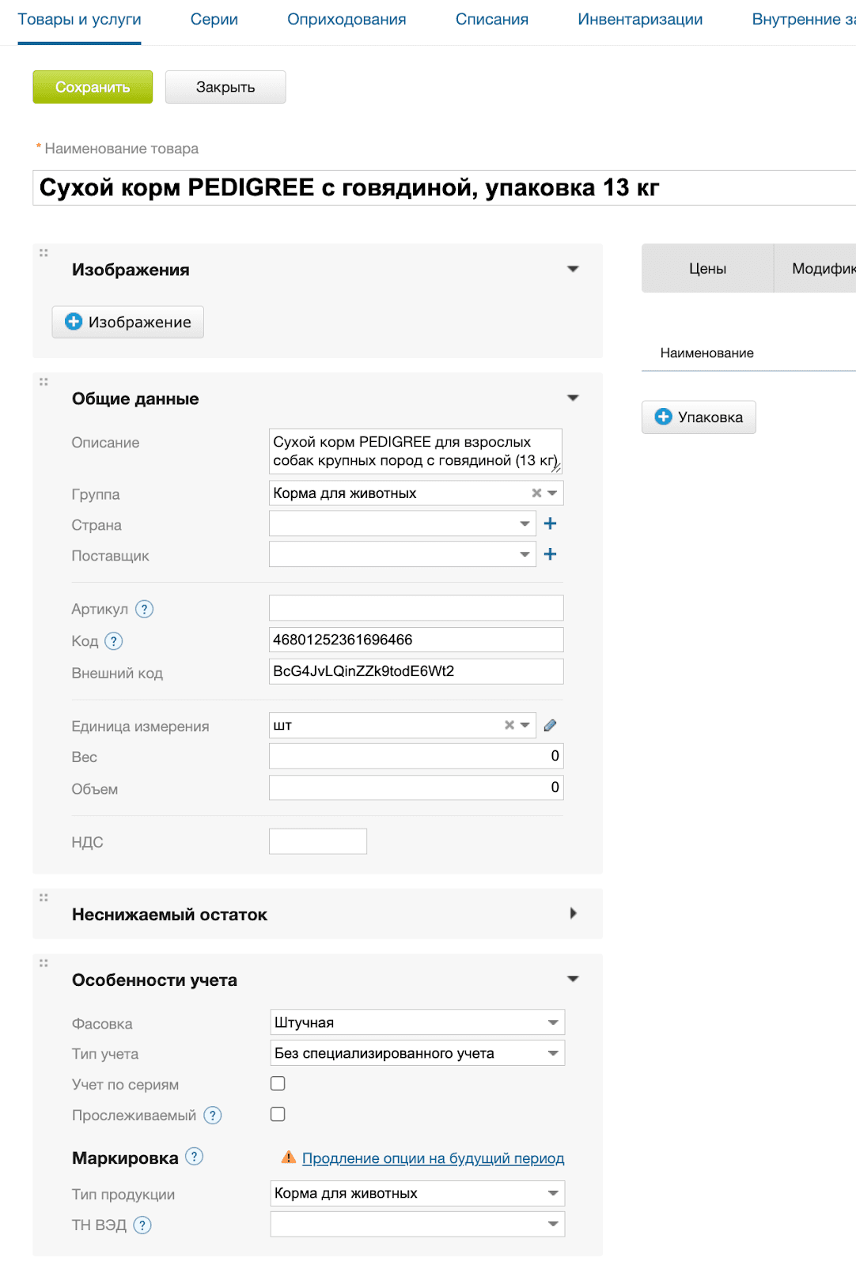Screen dimensions: 856x1265
Task: Click the pencil icon beside Единица измерения
Action: point(551,725)
